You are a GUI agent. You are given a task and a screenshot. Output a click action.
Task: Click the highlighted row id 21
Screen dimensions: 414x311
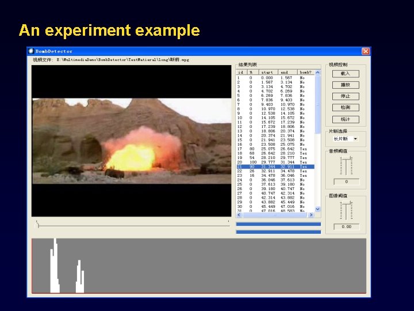pos(275,166)
